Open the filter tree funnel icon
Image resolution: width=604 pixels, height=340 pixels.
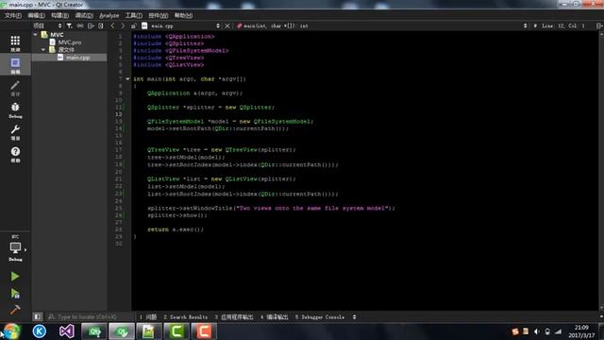coord(69,25)
